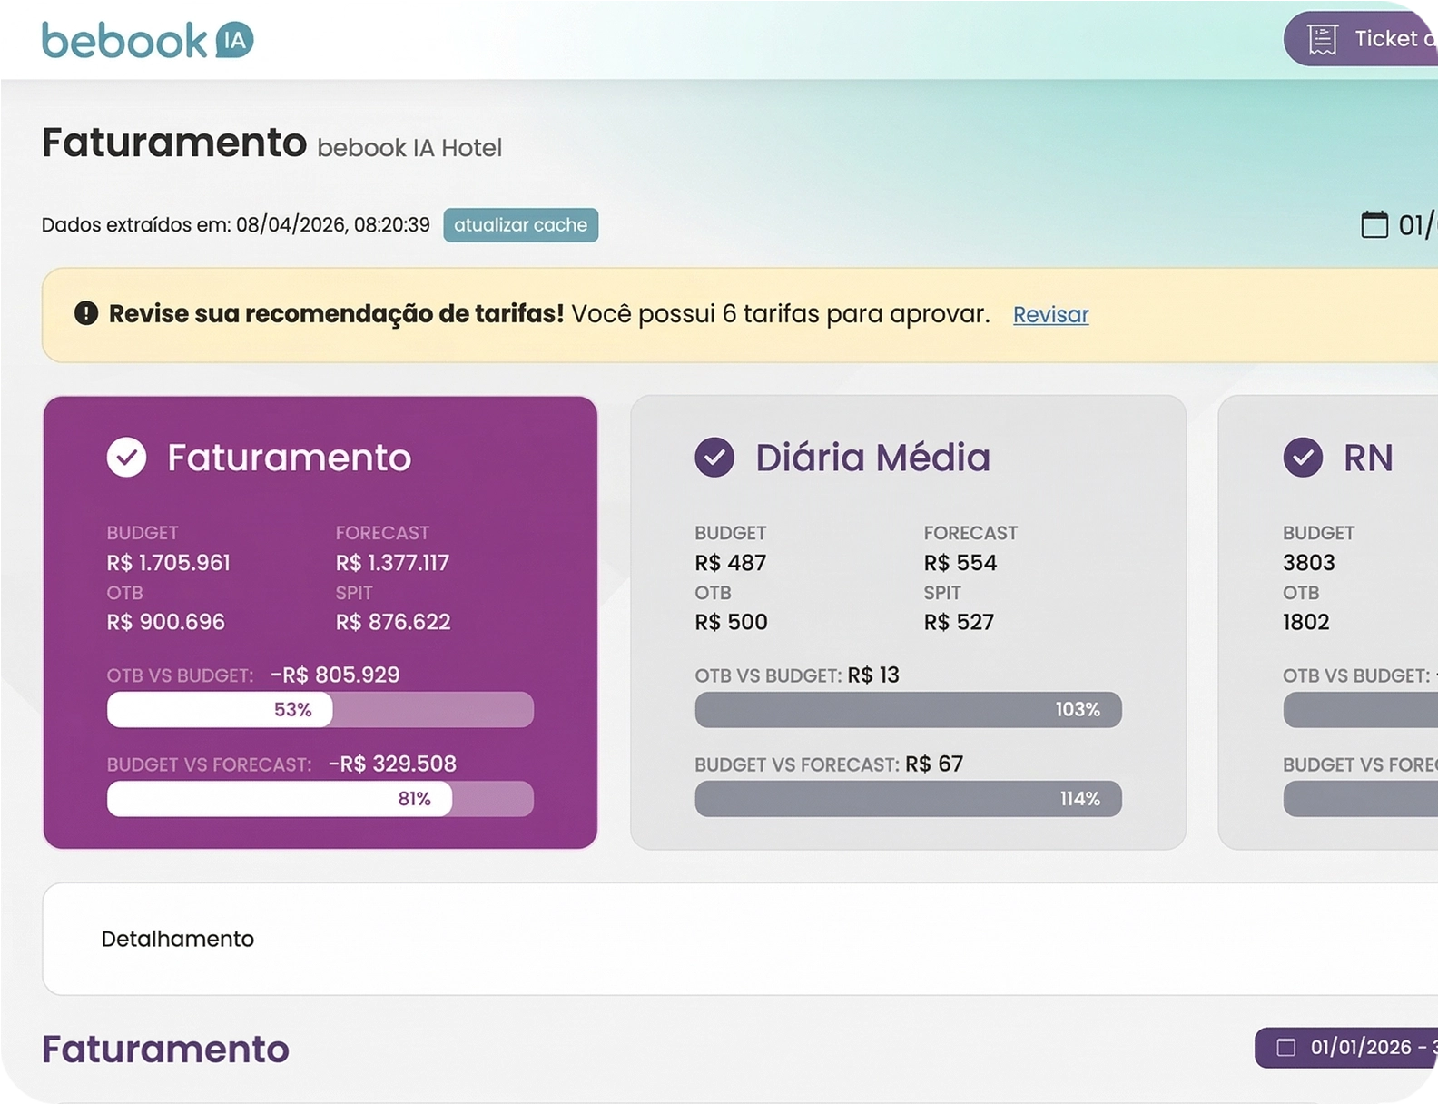Viewport: 1438px width, 1104px height.
Task: Follow the Revisar link
Action: tap(1050, 315)
